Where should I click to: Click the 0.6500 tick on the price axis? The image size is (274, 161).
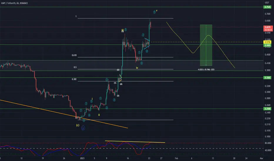pyautogui.click(x=268, y=21)
